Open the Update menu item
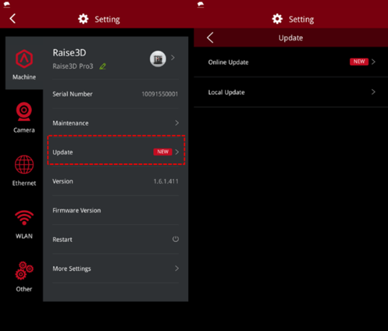The image size is (388, 331). click(x=116, y=152)
